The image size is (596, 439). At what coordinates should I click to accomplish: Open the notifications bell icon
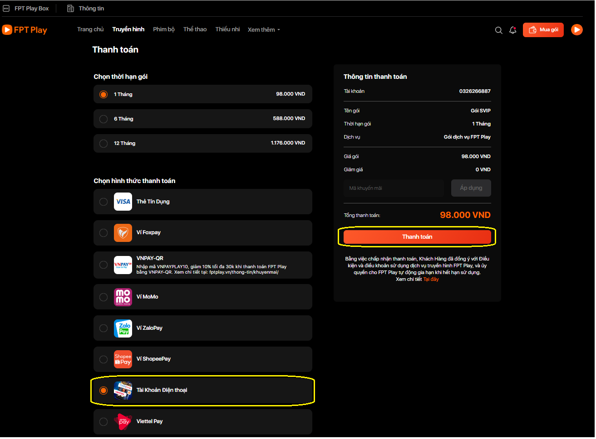click(513, 30)
